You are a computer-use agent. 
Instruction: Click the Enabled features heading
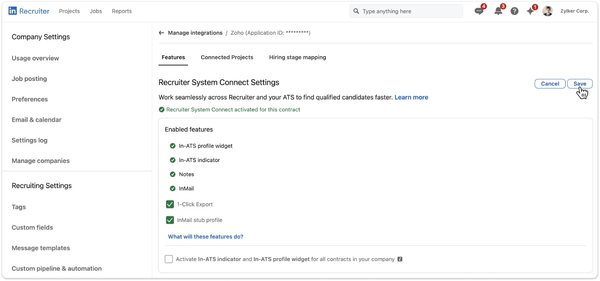point(189,129)
